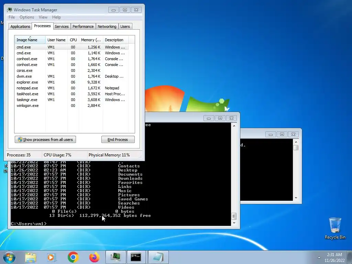Select the Processes tab

pos(42,26)
